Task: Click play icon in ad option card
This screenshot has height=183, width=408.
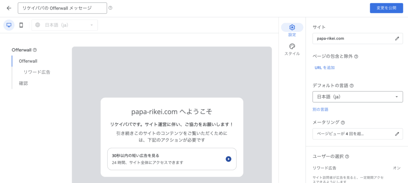Action: 228,159
